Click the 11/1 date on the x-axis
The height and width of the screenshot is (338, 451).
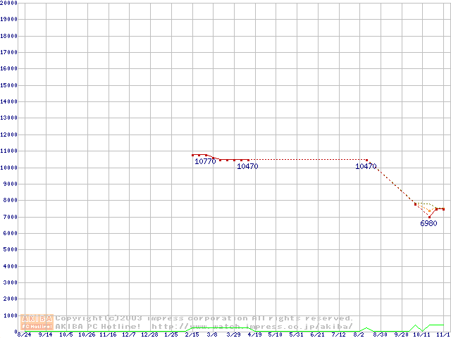pyautogui.click(x=443, y=335)
